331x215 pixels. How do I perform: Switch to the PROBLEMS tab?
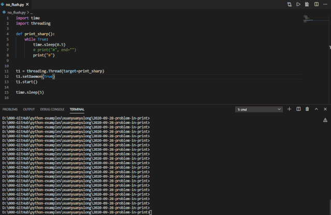[10, 109]
